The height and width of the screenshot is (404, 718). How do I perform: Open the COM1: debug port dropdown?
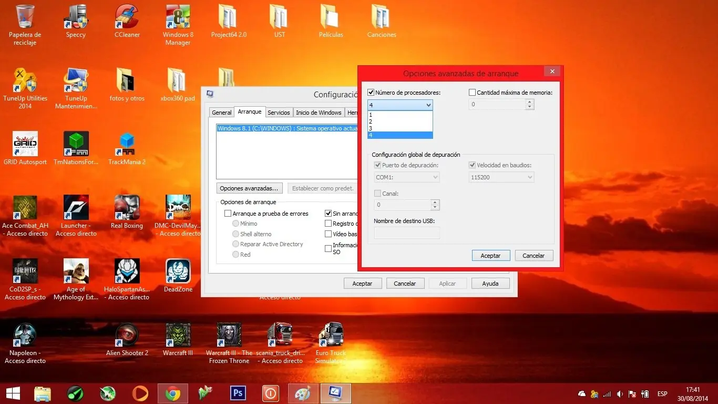pyautogui.click(x=406, y=178)
